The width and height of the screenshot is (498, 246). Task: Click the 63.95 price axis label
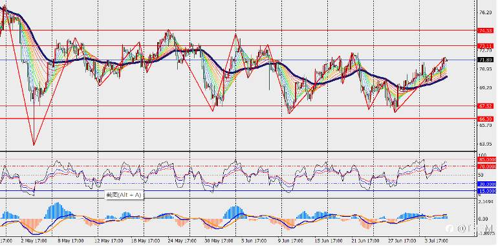(x=486, y=144)
